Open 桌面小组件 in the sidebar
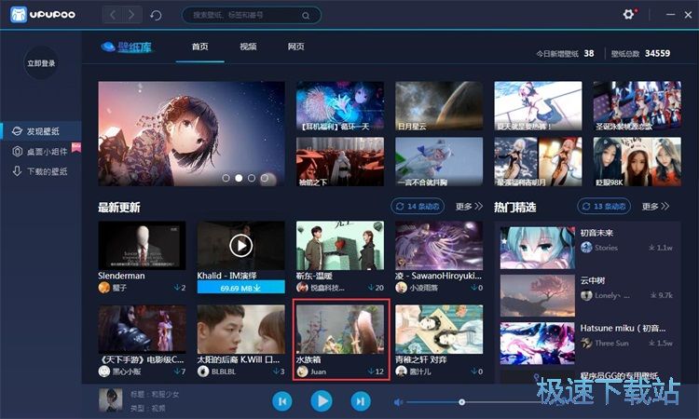This screenshot has width=699, height=419. pos(41,152)
